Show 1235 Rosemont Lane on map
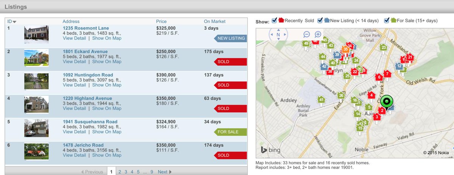The image size is (454, 175). (107, 38)
